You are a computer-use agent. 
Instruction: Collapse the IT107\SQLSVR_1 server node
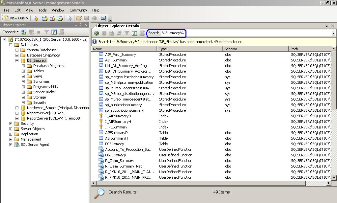[4, 39]
